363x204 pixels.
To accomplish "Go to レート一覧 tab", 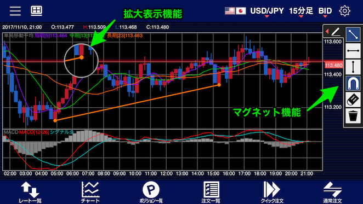I will pos(30,193).
